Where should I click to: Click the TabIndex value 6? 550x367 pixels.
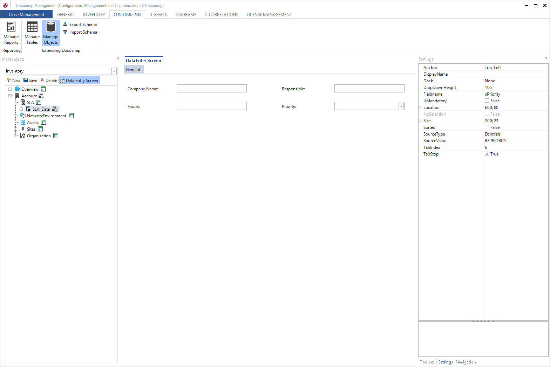click(486, 147)
